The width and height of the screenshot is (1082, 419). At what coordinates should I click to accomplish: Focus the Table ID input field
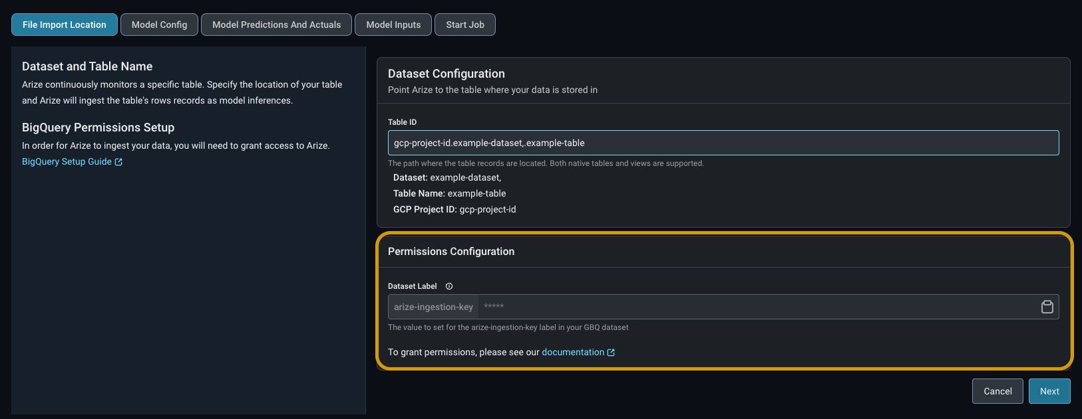click(x=723, y=143)
